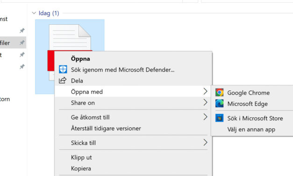Click the Microsoft Store icon in submenu

tap(219, 118)
